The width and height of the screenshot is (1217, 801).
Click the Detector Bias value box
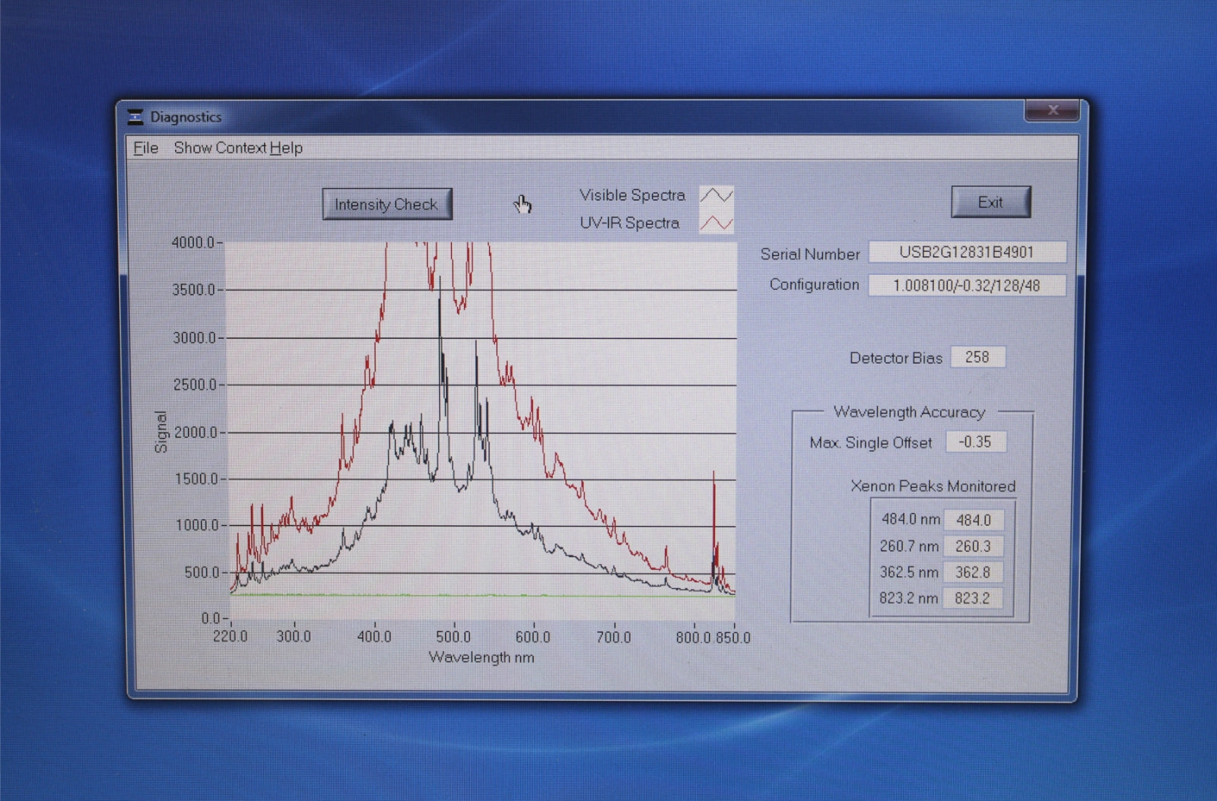(977, 357)
